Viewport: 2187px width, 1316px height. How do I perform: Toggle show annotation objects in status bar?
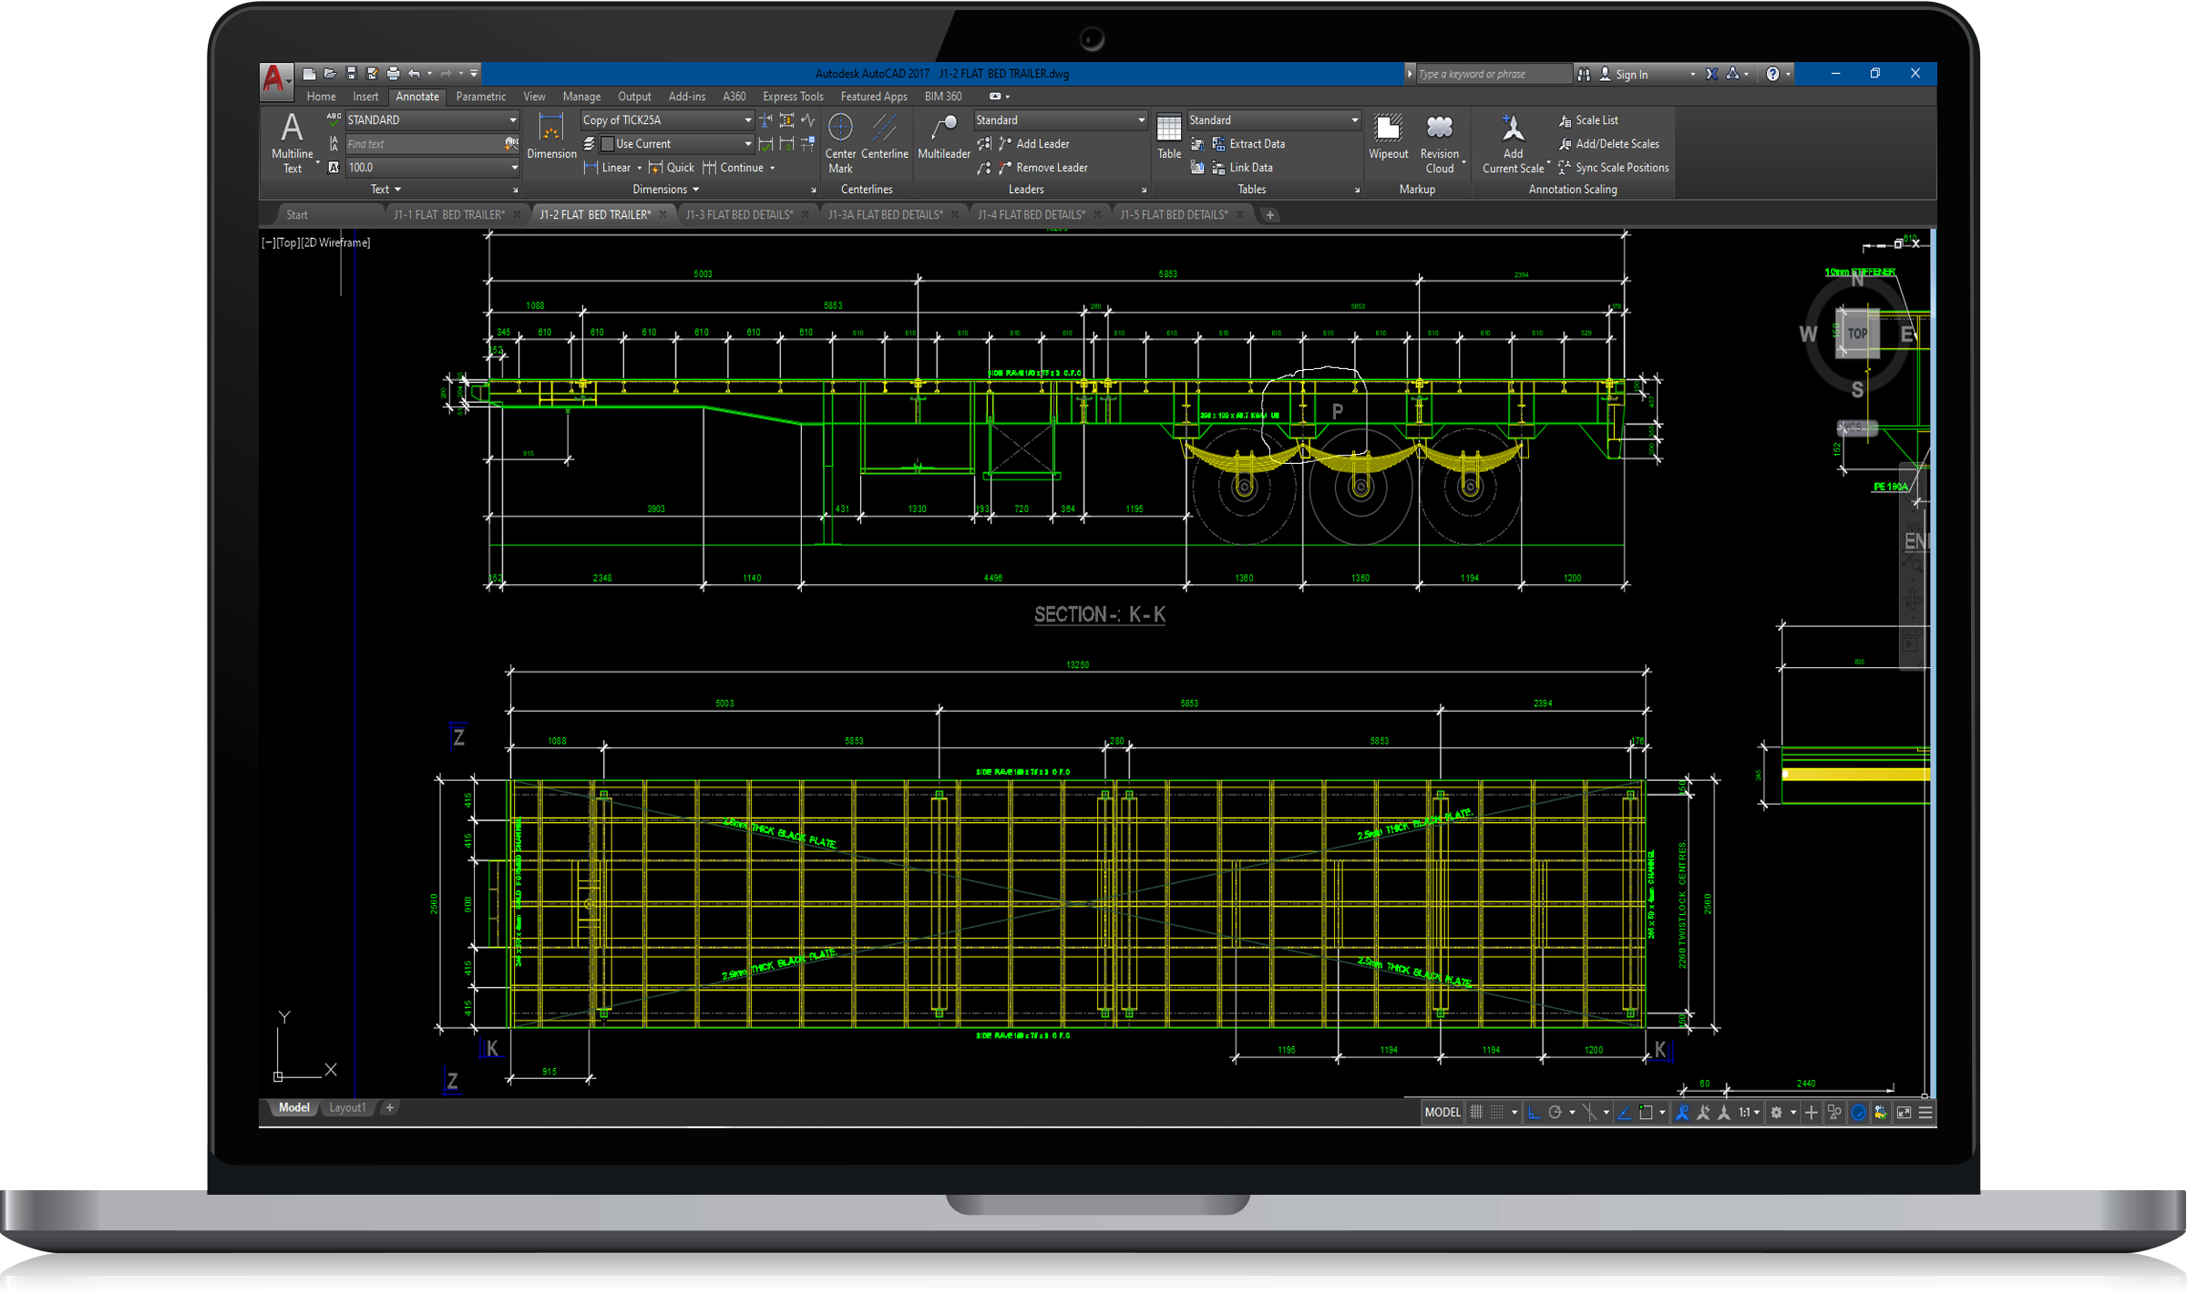pyautogui.click(x=1682, y=1112)
